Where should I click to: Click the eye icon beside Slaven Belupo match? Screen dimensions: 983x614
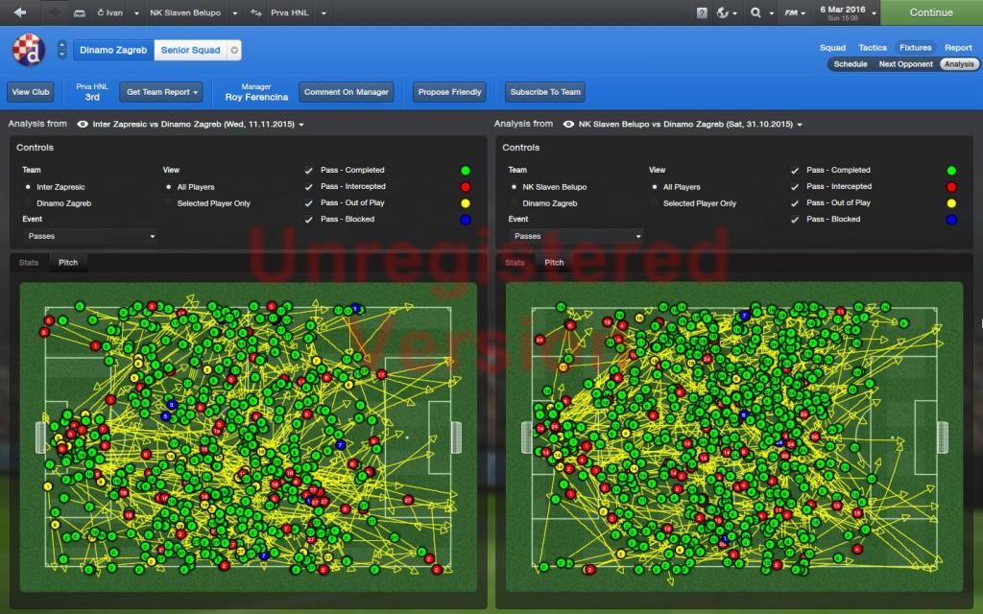tap(569, 125)
